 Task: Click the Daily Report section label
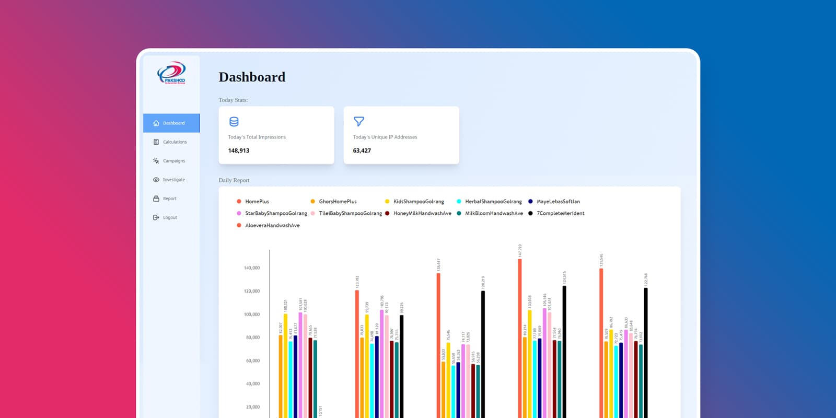[x=234, y=180]
